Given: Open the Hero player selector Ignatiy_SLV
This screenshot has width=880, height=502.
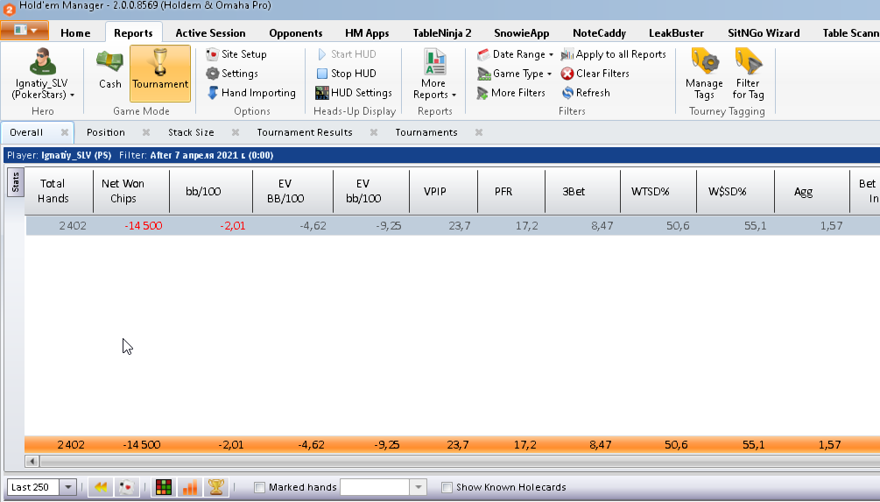Looking at the screenshot, I should (43, 74).
